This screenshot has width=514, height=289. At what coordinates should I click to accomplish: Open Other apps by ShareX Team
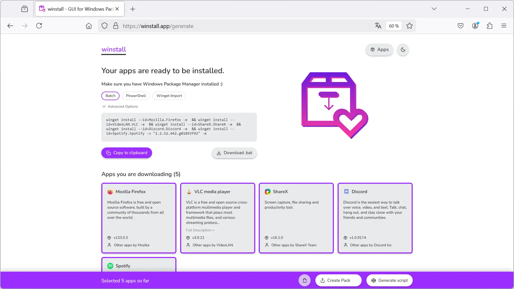pyautogui.click(x=294, y=245)
